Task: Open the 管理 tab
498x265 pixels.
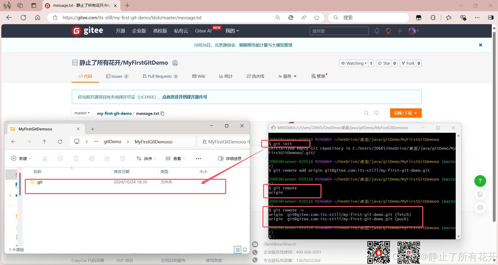Action: (x=318, y=76)
